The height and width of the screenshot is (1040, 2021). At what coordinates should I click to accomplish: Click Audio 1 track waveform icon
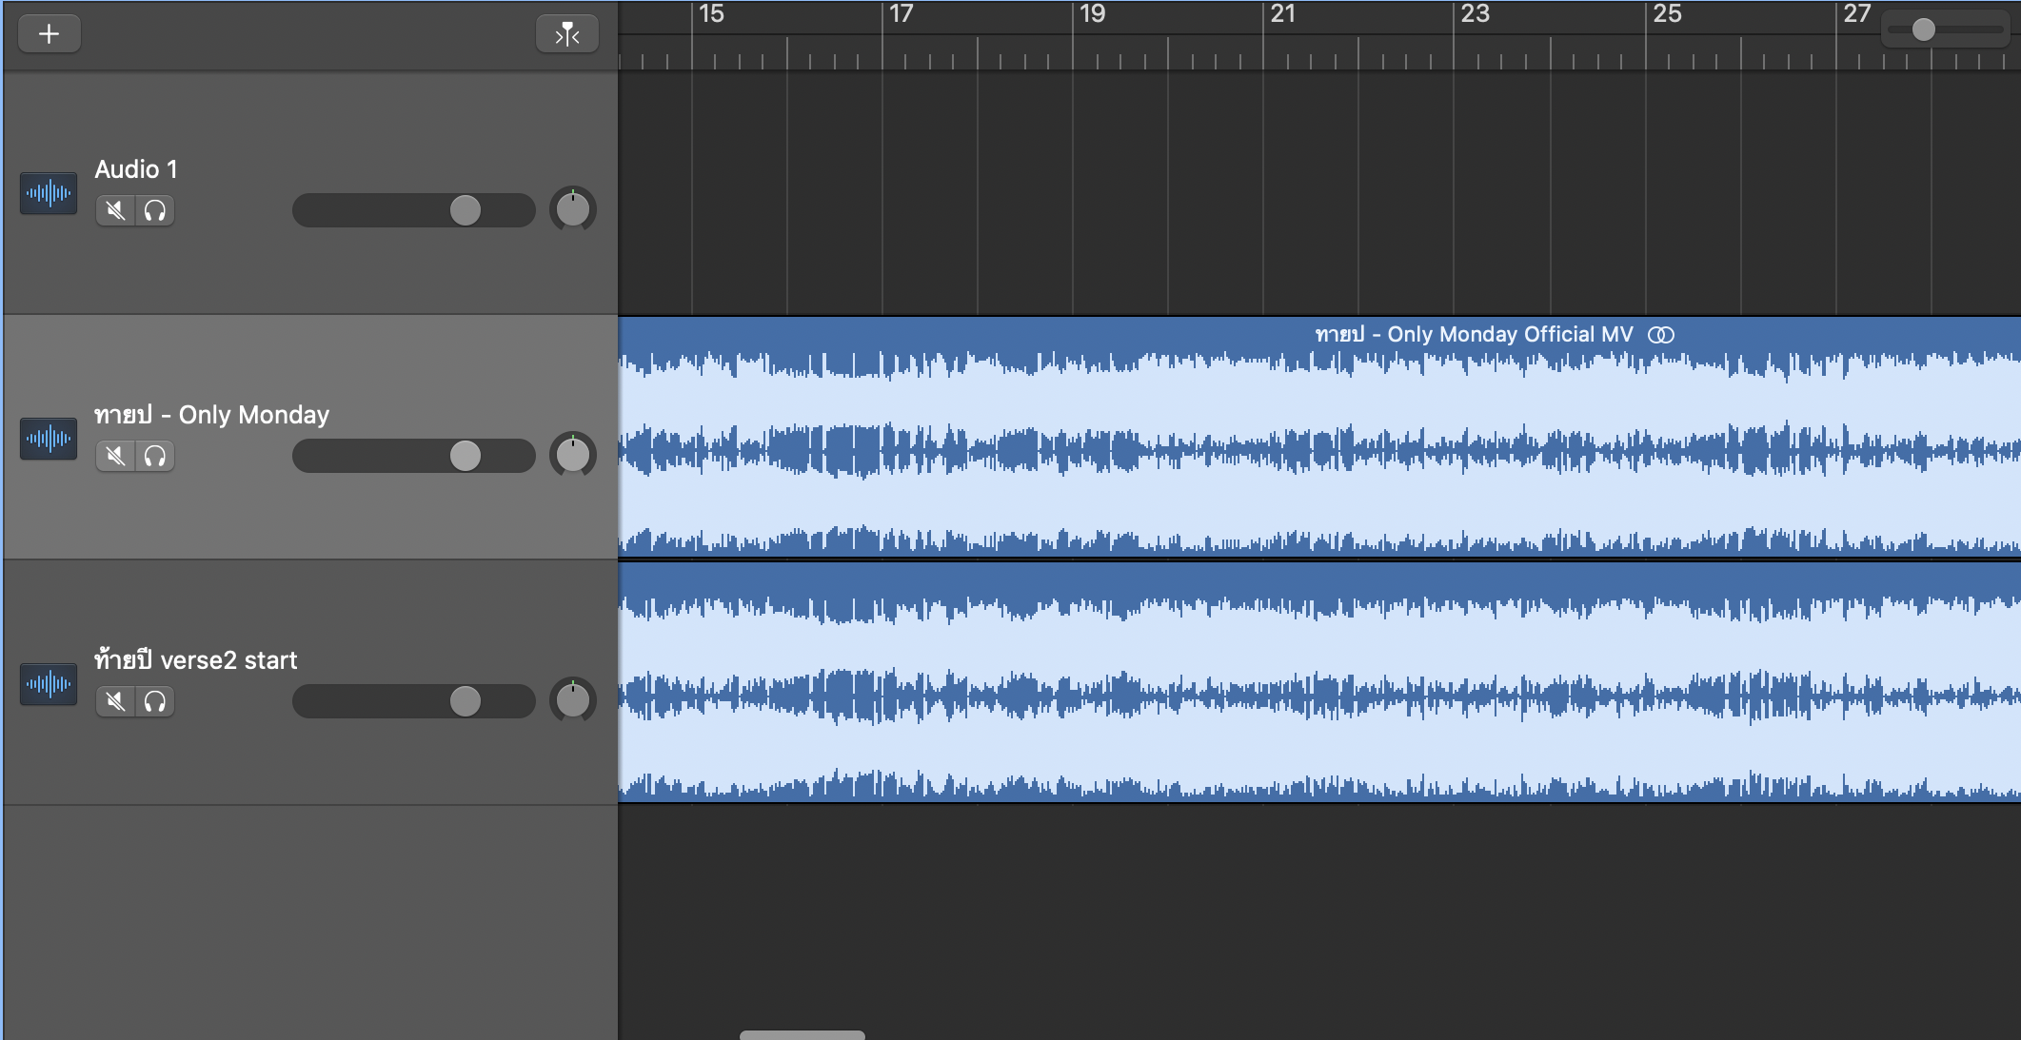click(49, 193)
